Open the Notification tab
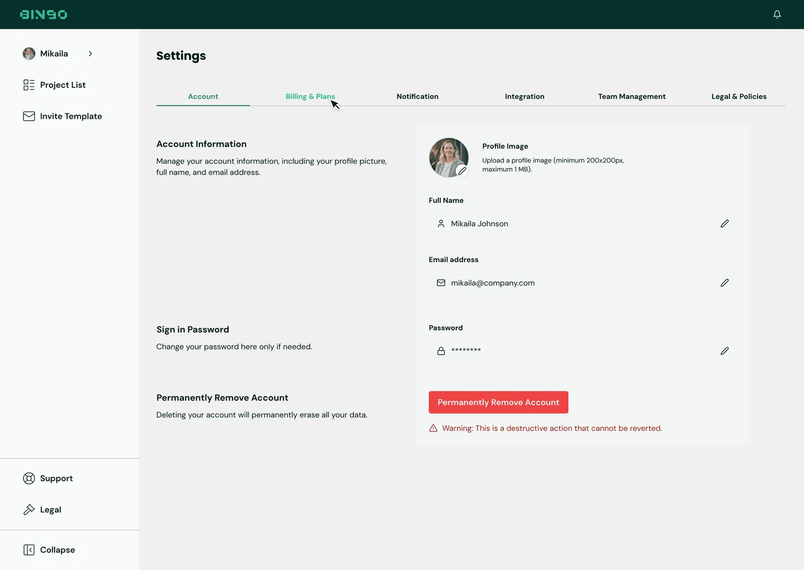The image size is (804, 570). point(418,97)
